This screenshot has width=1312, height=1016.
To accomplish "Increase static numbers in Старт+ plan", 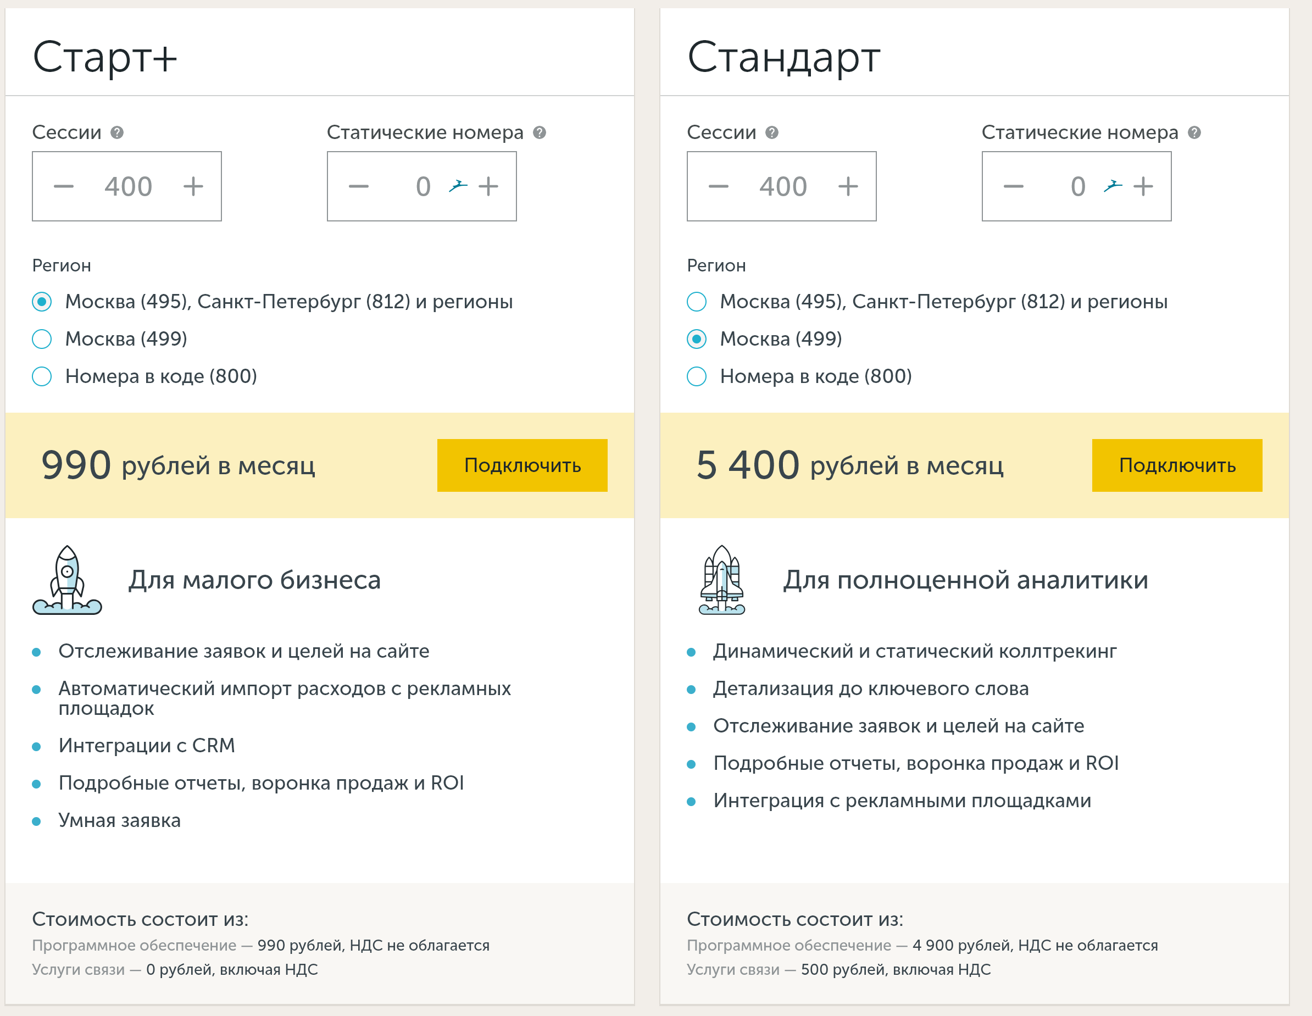I will tap(488, 186).
